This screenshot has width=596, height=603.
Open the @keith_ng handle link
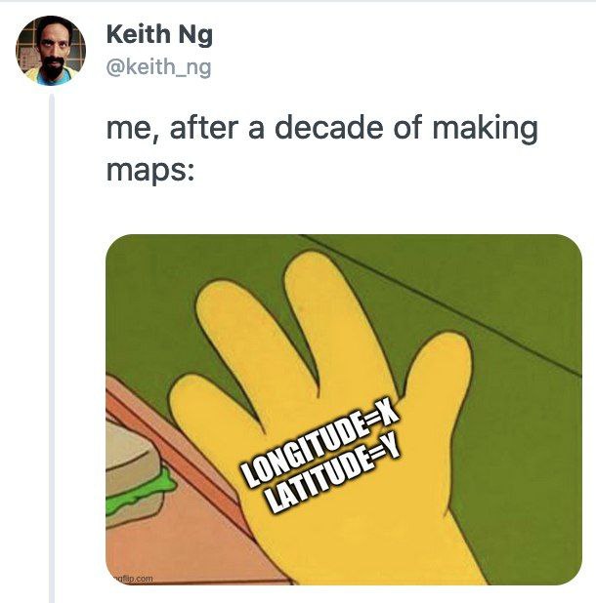pos(158,67)
